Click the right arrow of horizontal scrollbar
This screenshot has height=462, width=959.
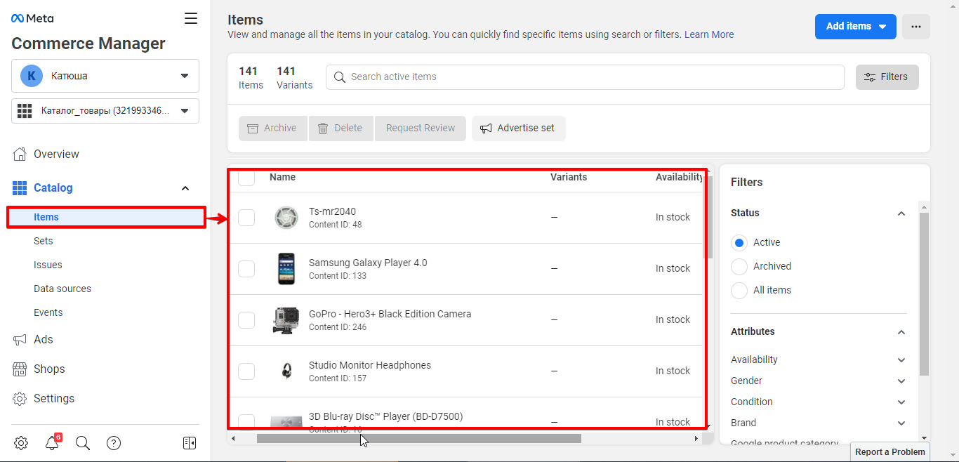(x=696, y=438)
